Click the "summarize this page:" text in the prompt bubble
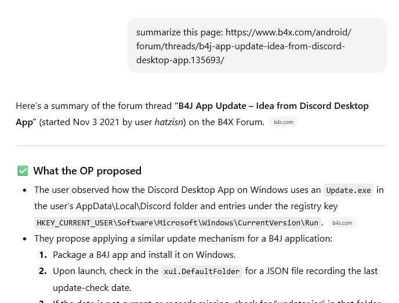 tap(179, 32)
